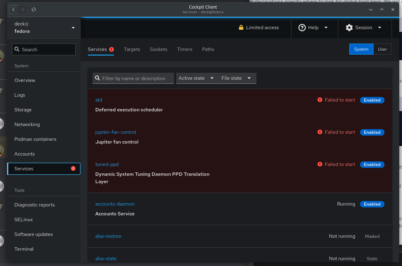
Task: Reload the Cockpit page
Action: click(34, 10)
